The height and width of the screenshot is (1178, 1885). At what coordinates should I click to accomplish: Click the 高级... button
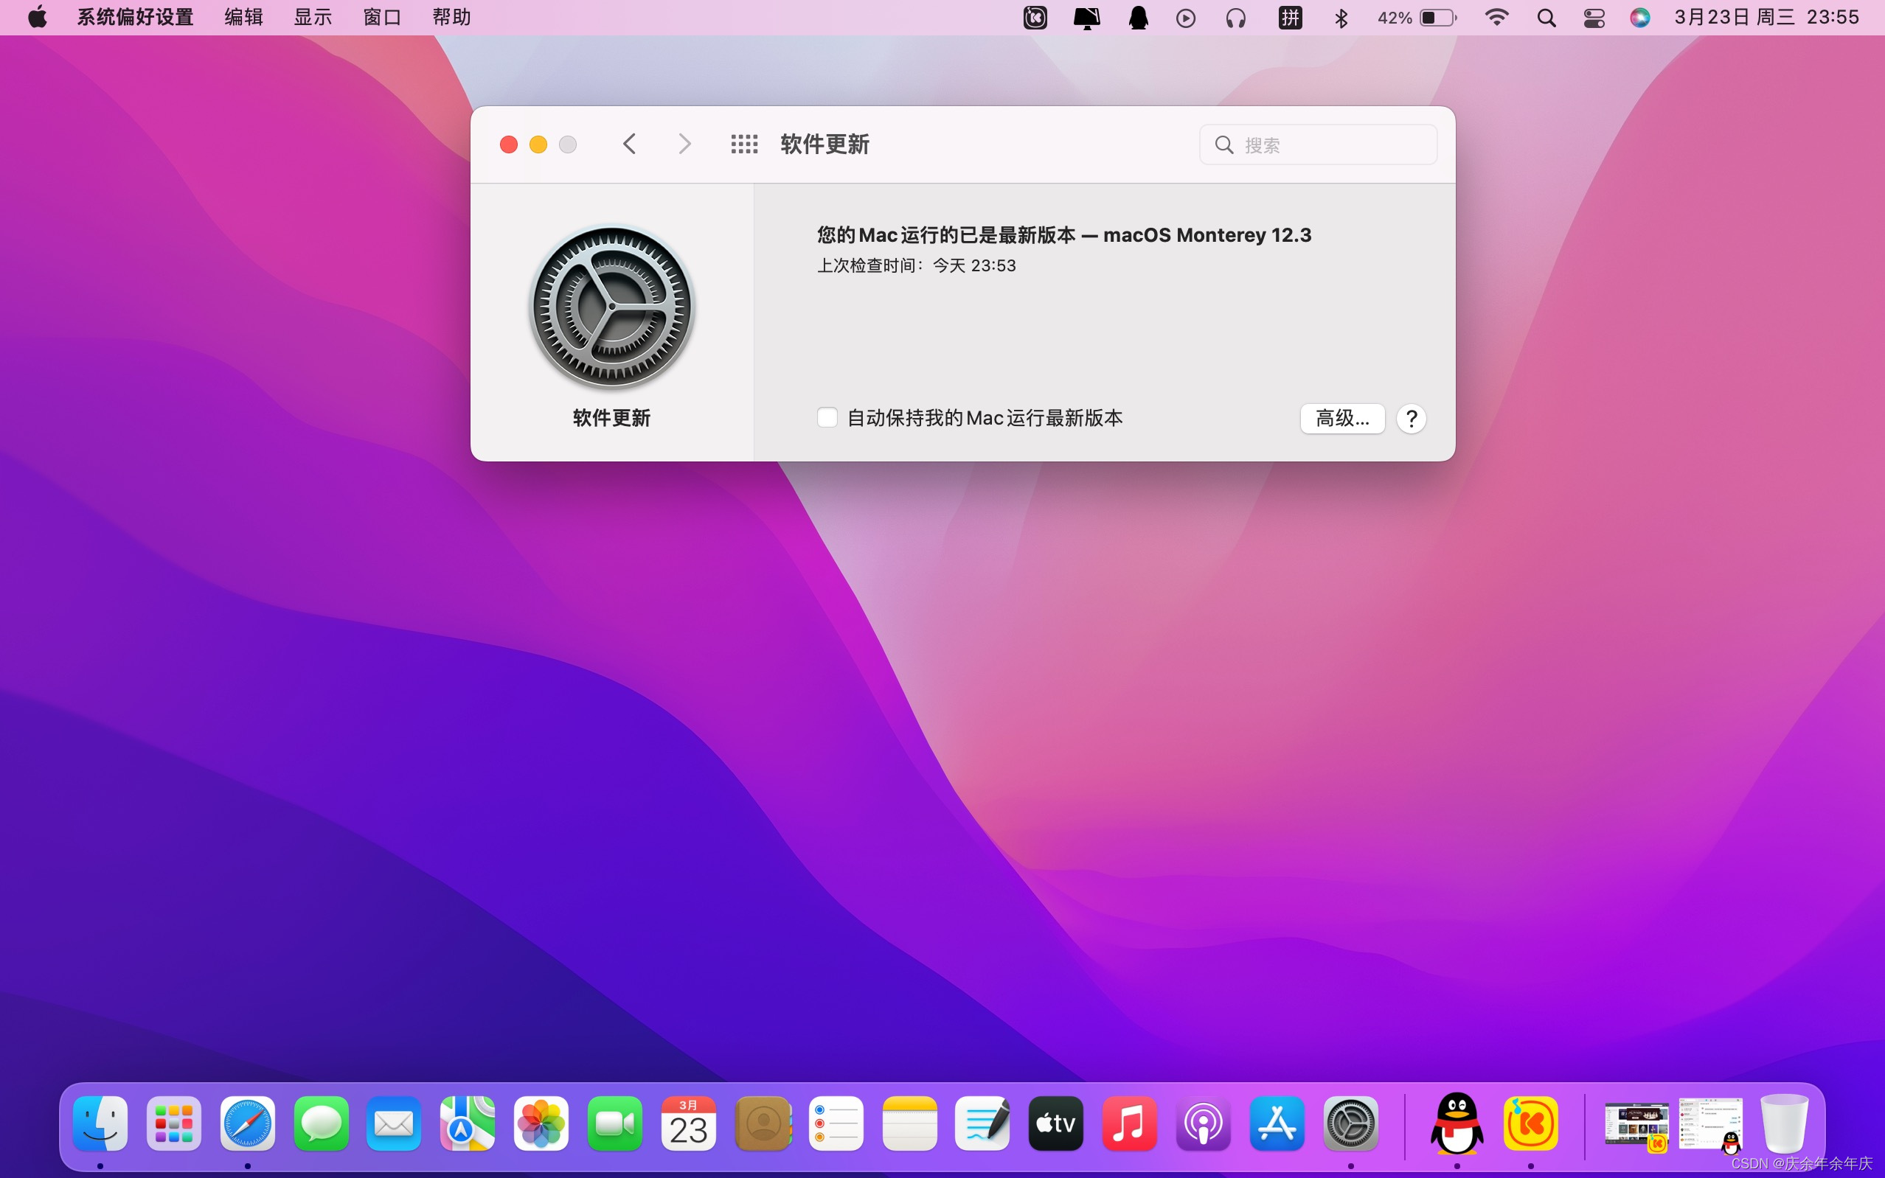pyautogui.click(x=1342, y=419)
